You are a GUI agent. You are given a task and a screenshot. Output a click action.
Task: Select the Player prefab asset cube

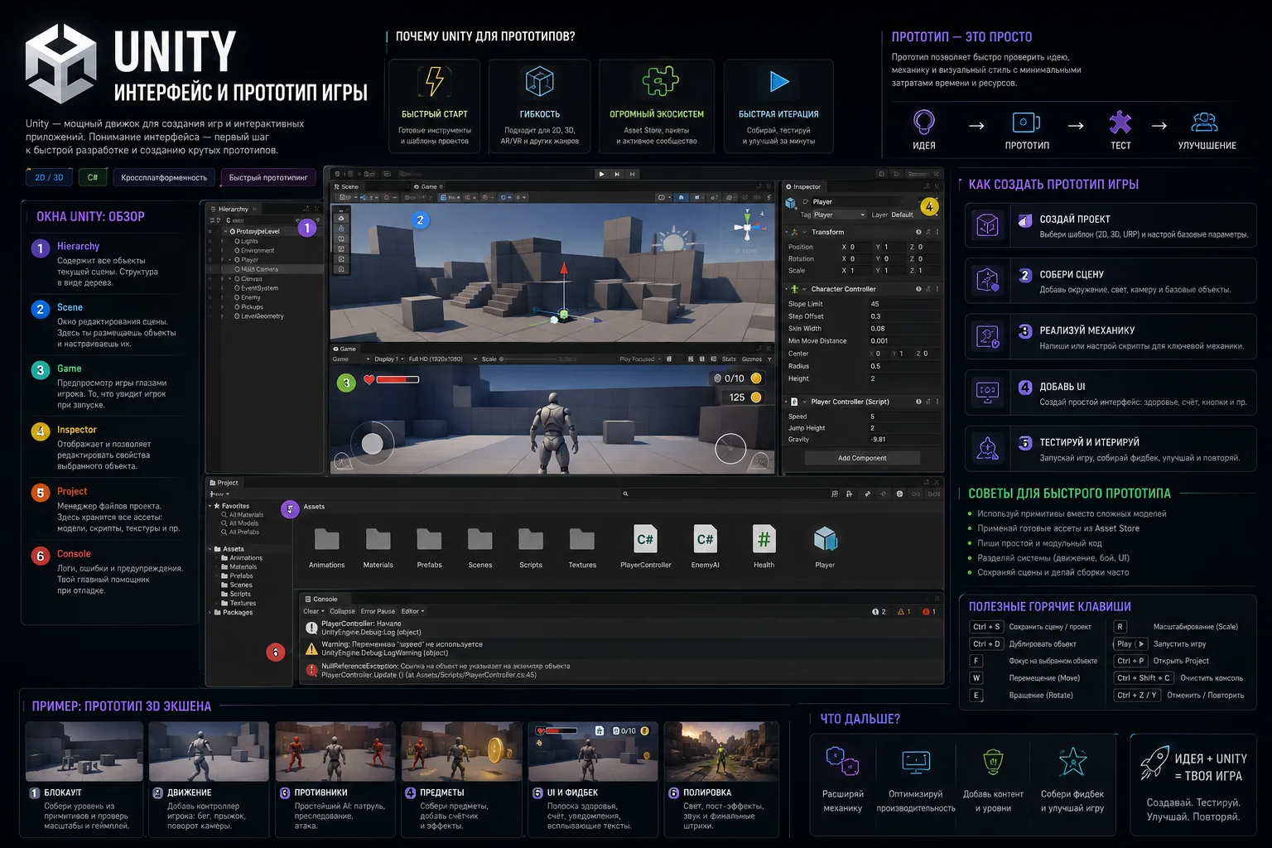(x=825, y=539)
